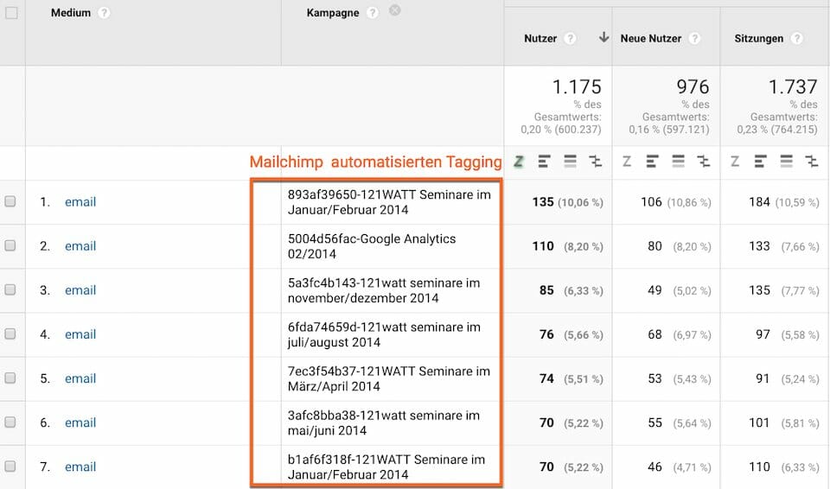Click the total Nutzer value 1.175
The height and width of the screenshot is (489, 830).
tap(577, 86)
